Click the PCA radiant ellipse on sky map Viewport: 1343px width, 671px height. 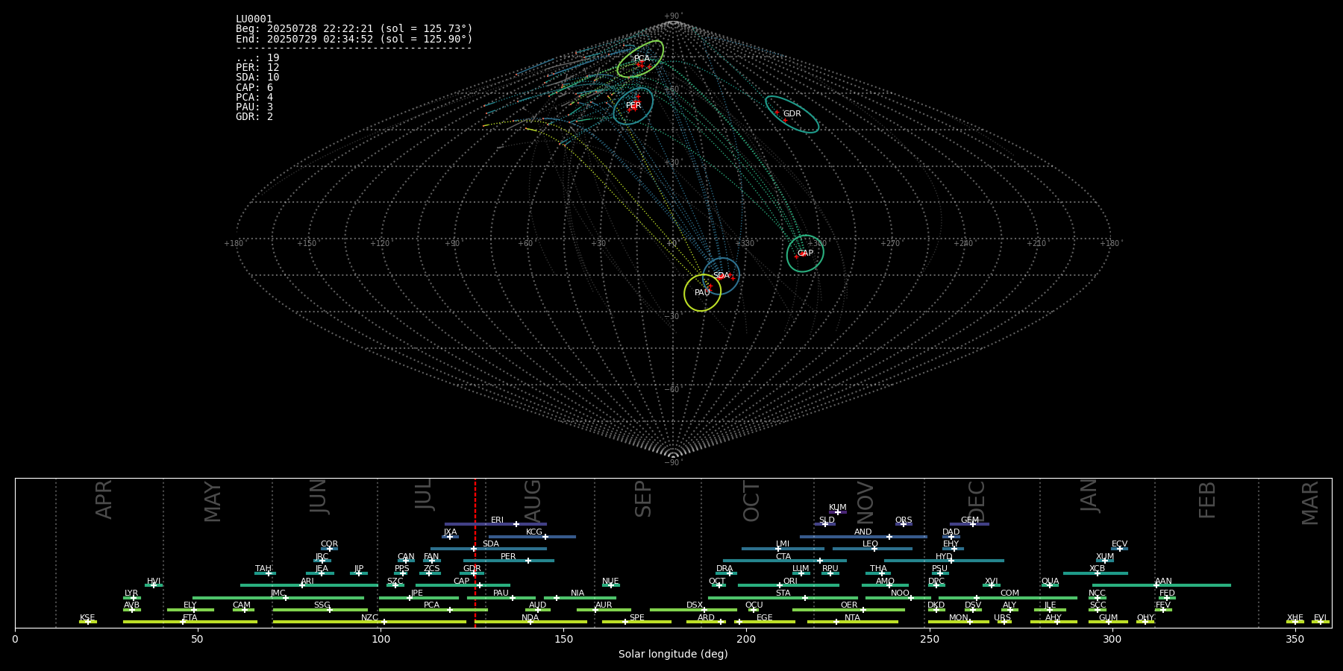640,59
